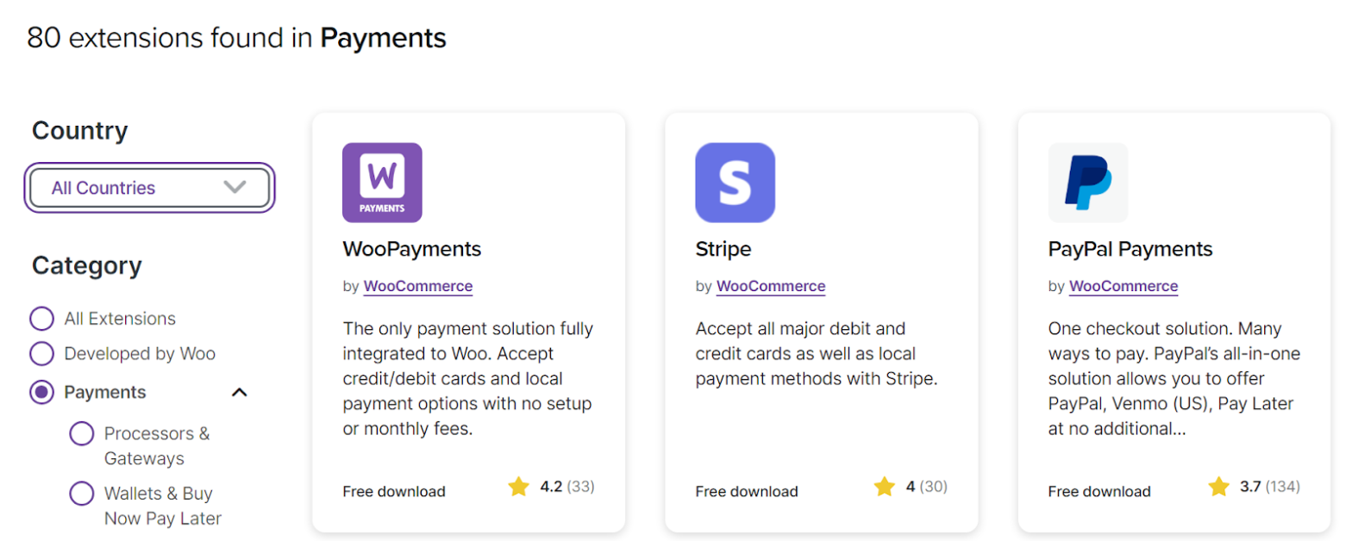The width and height of the screenshot is (1352, 541).
Task: Click Stripe's WooCommerce author link
Action: 771,286
